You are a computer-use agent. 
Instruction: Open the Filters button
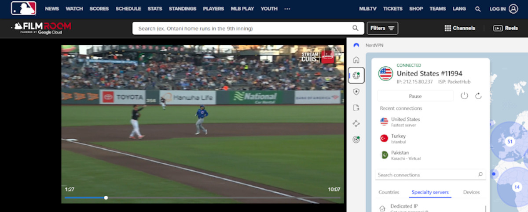(x=382, y=28)
